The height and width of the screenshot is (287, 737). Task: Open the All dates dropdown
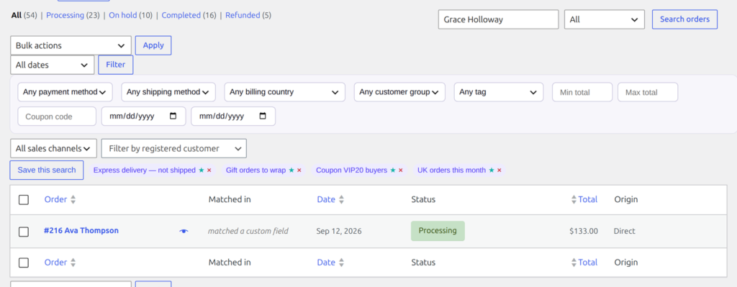coord(52,65)
